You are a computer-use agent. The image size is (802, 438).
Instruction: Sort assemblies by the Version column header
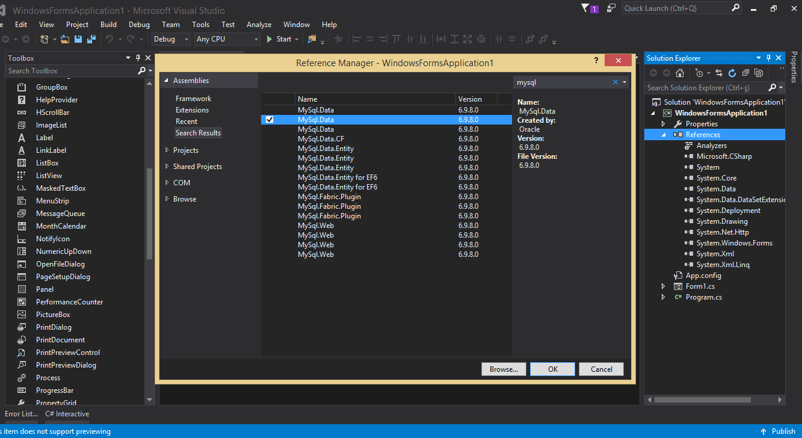(x=477, y=99)
